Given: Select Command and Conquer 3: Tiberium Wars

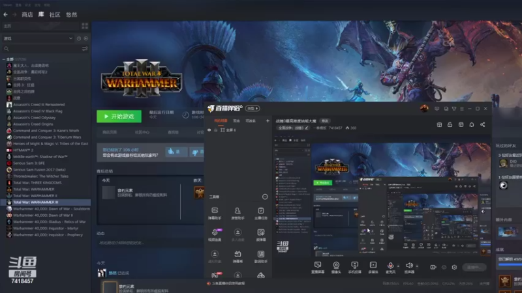Looking at the screenshot, I should click(47, 137).
